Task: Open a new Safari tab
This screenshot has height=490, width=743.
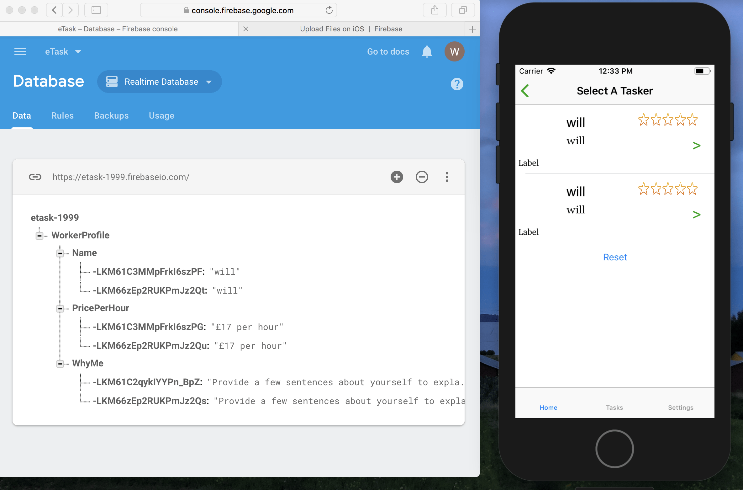Action: 472,29
